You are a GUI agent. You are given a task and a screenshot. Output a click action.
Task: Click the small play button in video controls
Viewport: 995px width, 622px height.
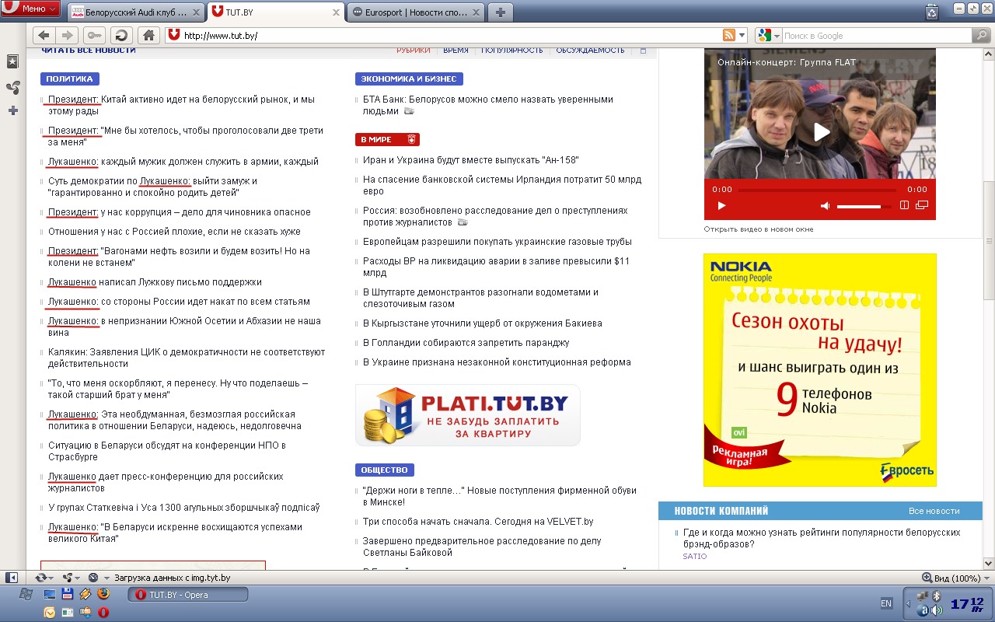[721, 205]
